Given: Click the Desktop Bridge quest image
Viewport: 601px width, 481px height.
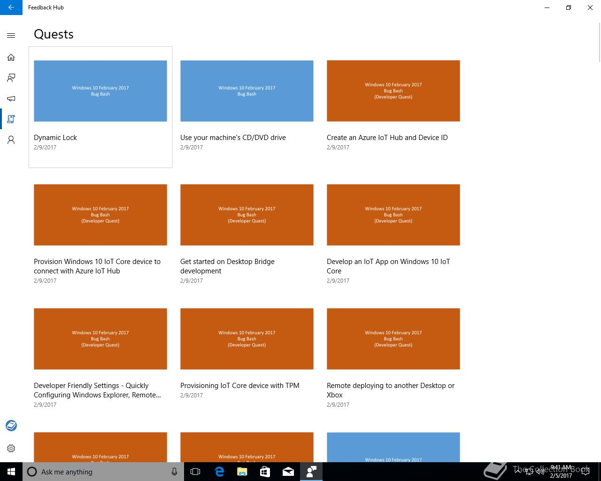Looking at the screenshot, I should [x=247, y=215].
